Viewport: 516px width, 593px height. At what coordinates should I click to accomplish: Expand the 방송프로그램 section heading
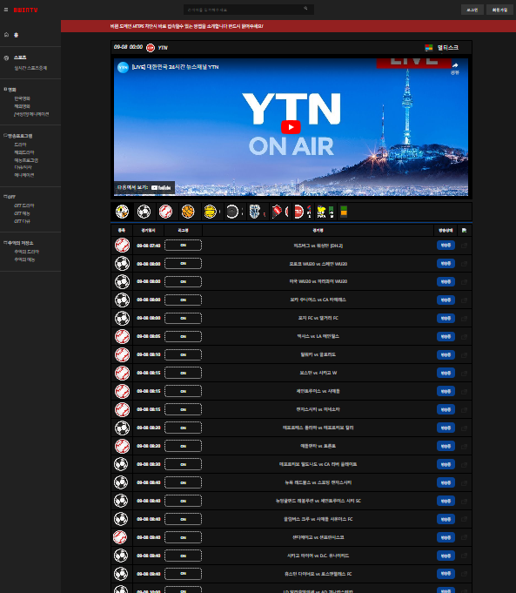[x=18, y=136]
